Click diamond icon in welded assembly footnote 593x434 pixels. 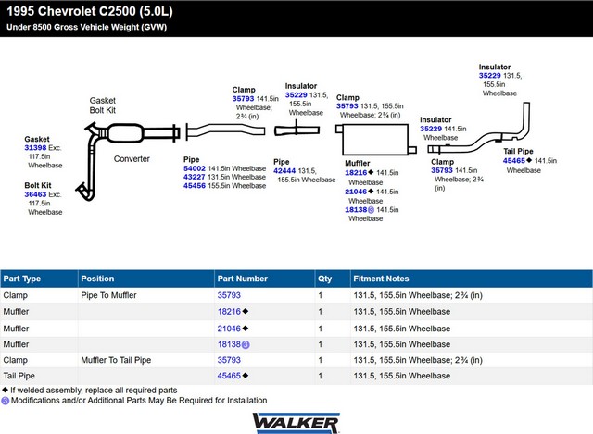coord(6,390)
